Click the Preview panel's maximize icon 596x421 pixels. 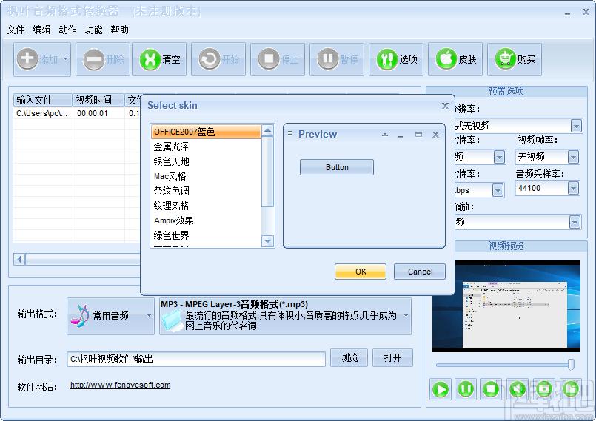point(418,135)
